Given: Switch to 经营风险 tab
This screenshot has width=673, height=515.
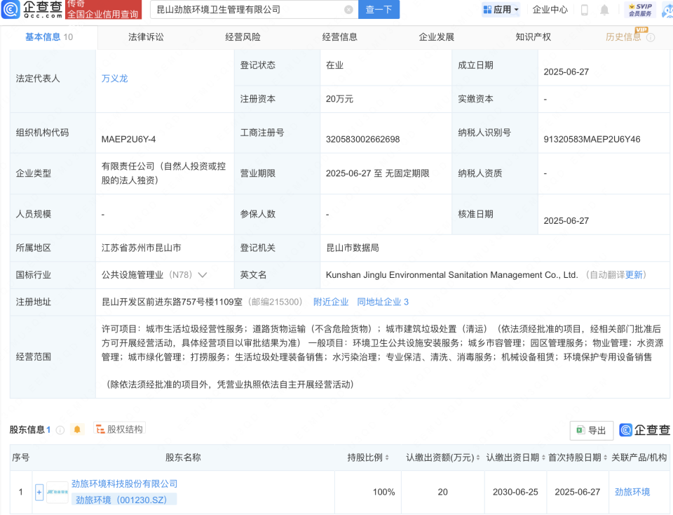Looking at the screenshot, I should coord(243,37).
